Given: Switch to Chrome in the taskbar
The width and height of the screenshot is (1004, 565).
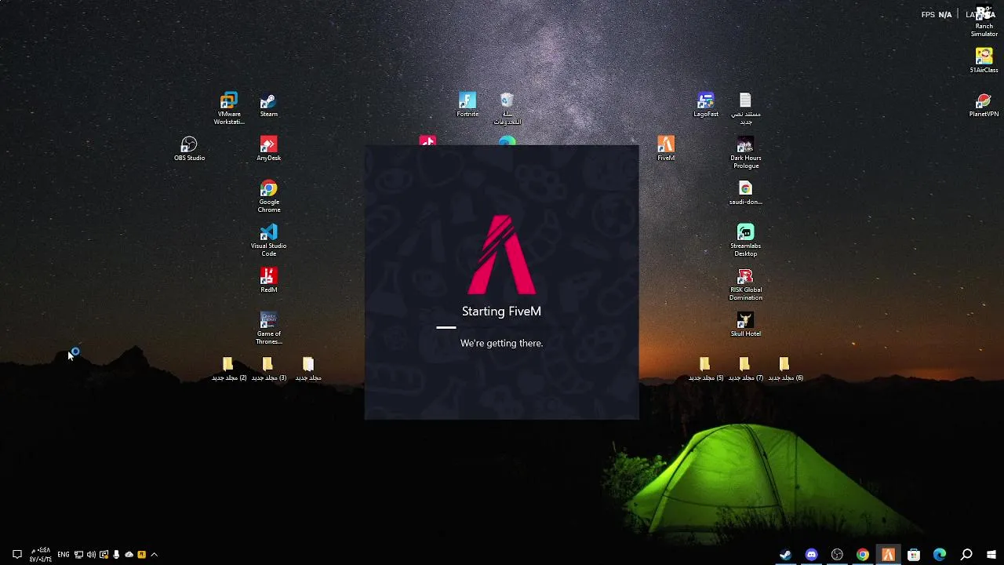Looking at the screenshot, I should [x=863, y=555].
